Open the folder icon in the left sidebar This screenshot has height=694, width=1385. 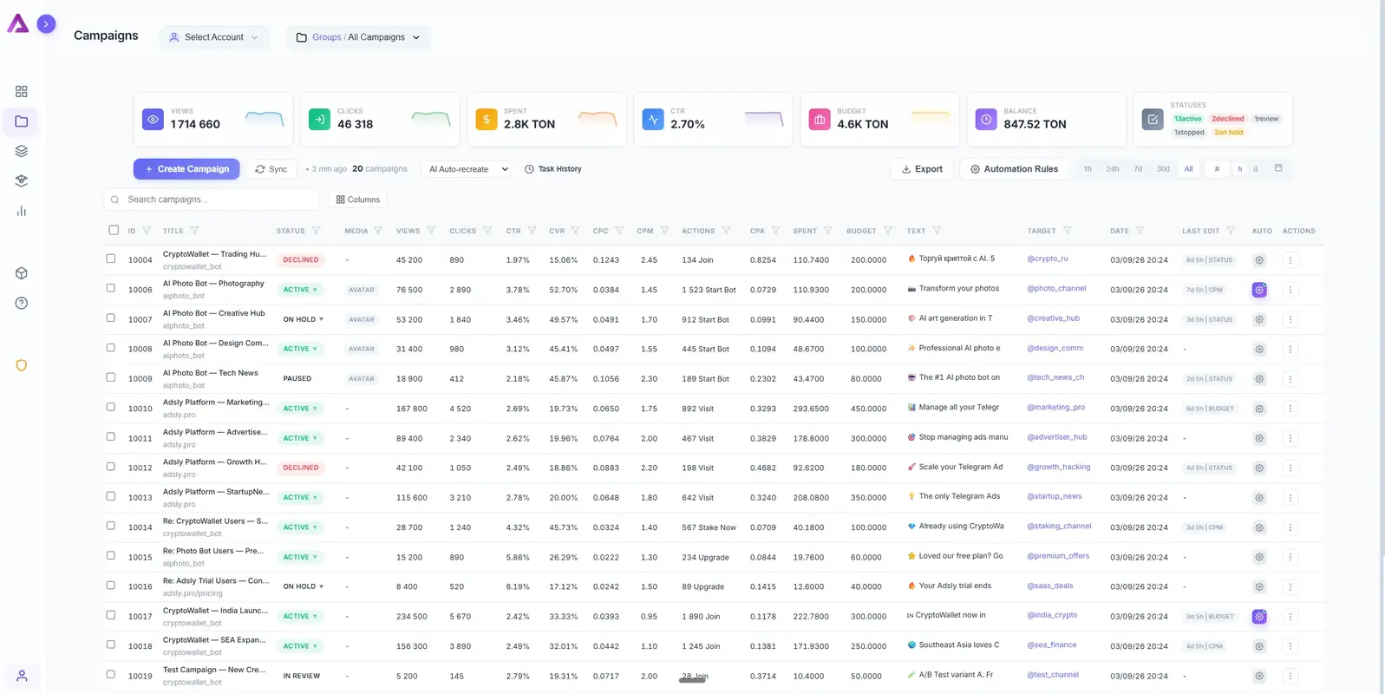tap(22, 121)
